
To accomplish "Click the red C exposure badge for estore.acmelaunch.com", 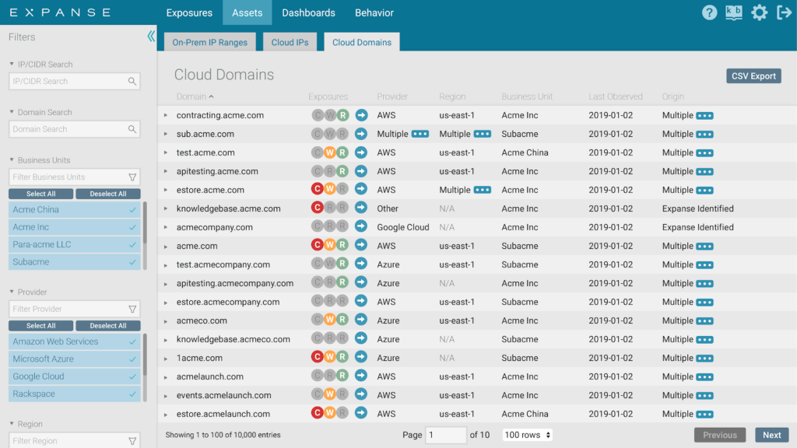I will 318,412.
